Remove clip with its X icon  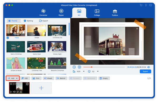tap(27, 84)
